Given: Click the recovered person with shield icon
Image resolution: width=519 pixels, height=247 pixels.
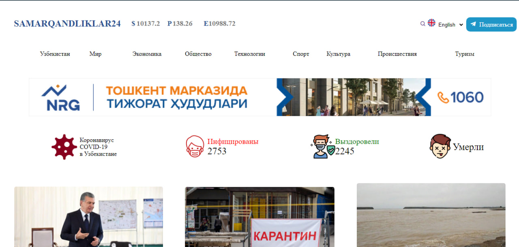Looking at the screenshot, I should pos(322,146).
